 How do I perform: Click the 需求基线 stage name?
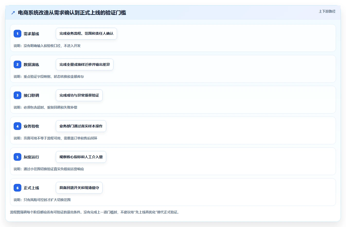pyautogui.click(x=31, y=34)
